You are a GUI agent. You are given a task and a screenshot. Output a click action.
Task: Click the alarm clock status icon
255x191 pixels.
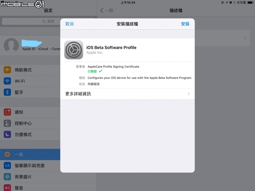coord(231,2)
